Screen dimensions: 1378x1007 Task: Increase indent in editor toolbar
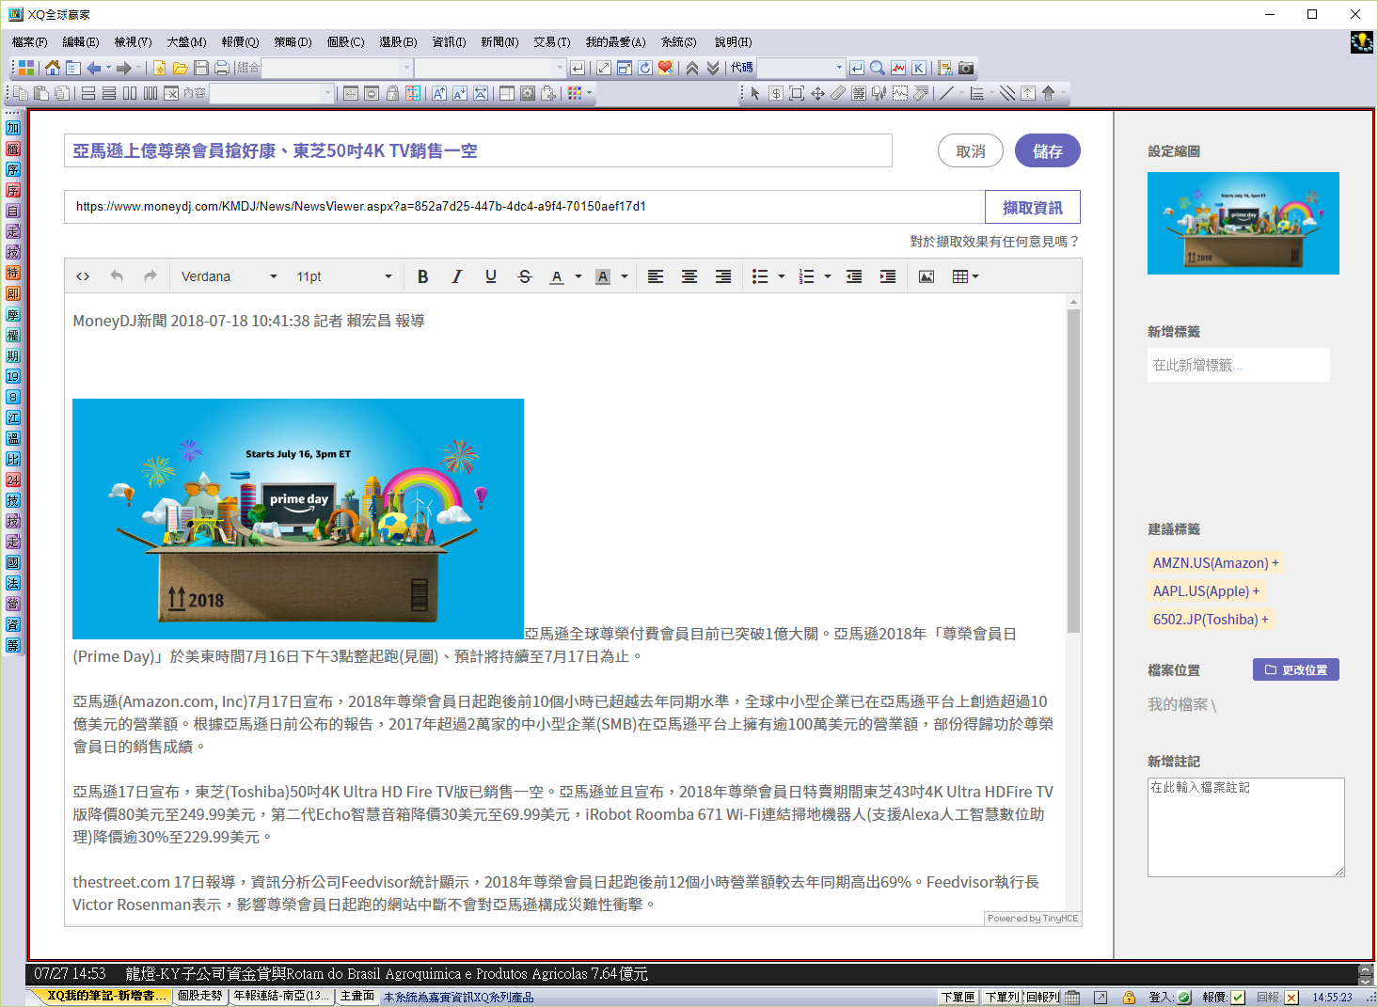click(x=888, y=276)
